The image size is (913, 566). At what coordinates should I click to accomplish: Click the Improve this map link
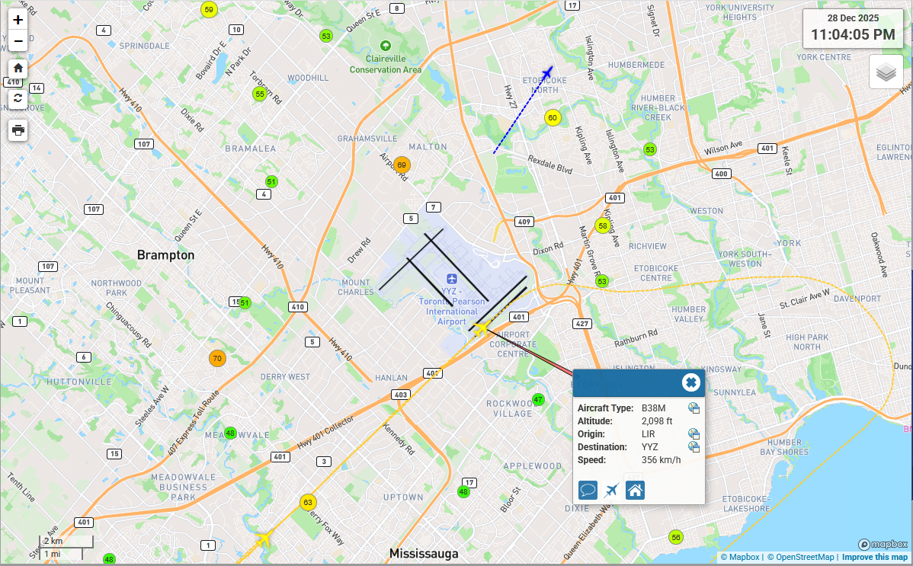[875, 558]
